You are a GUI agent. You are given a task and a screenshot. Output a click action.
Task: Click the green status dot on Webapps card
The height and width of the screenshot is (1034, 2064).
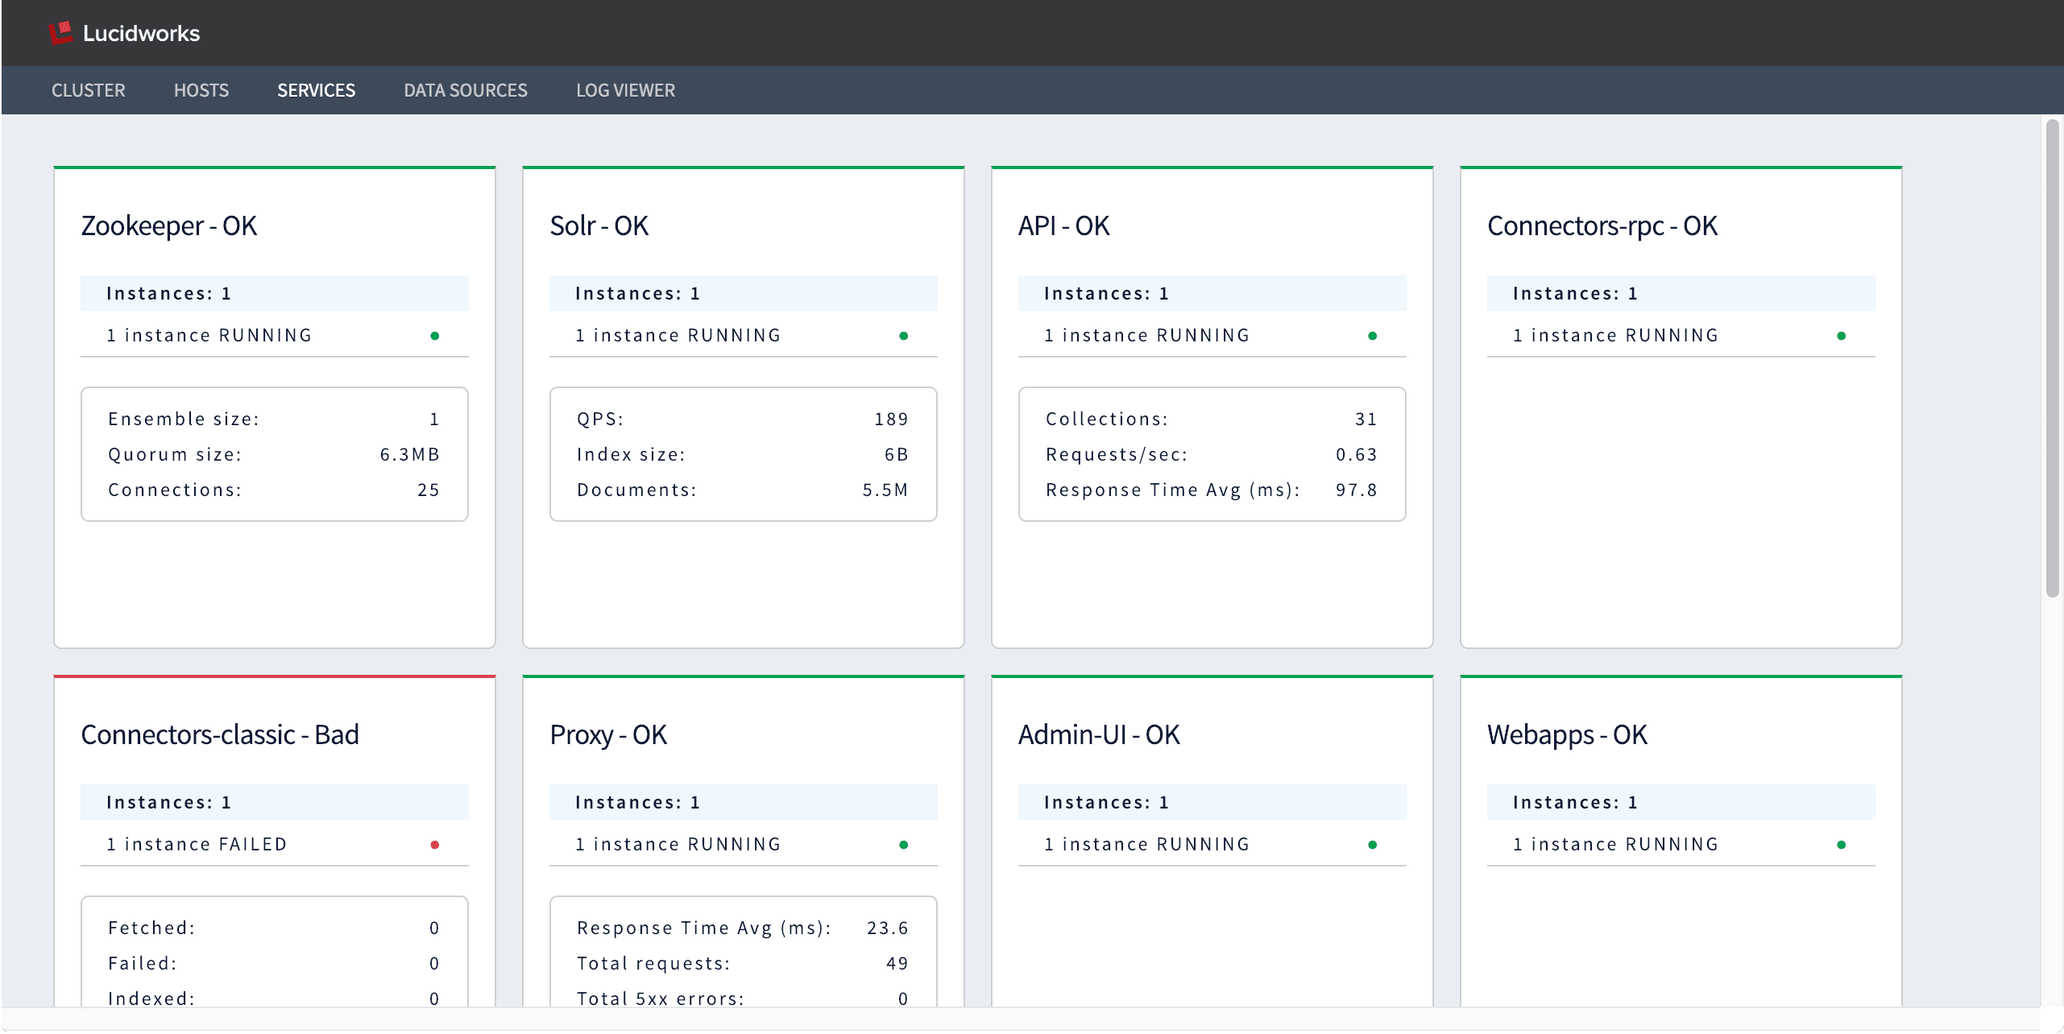1842,845
